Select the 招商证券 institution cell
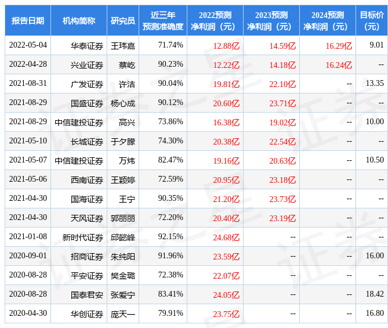 (x=87, y=257)
